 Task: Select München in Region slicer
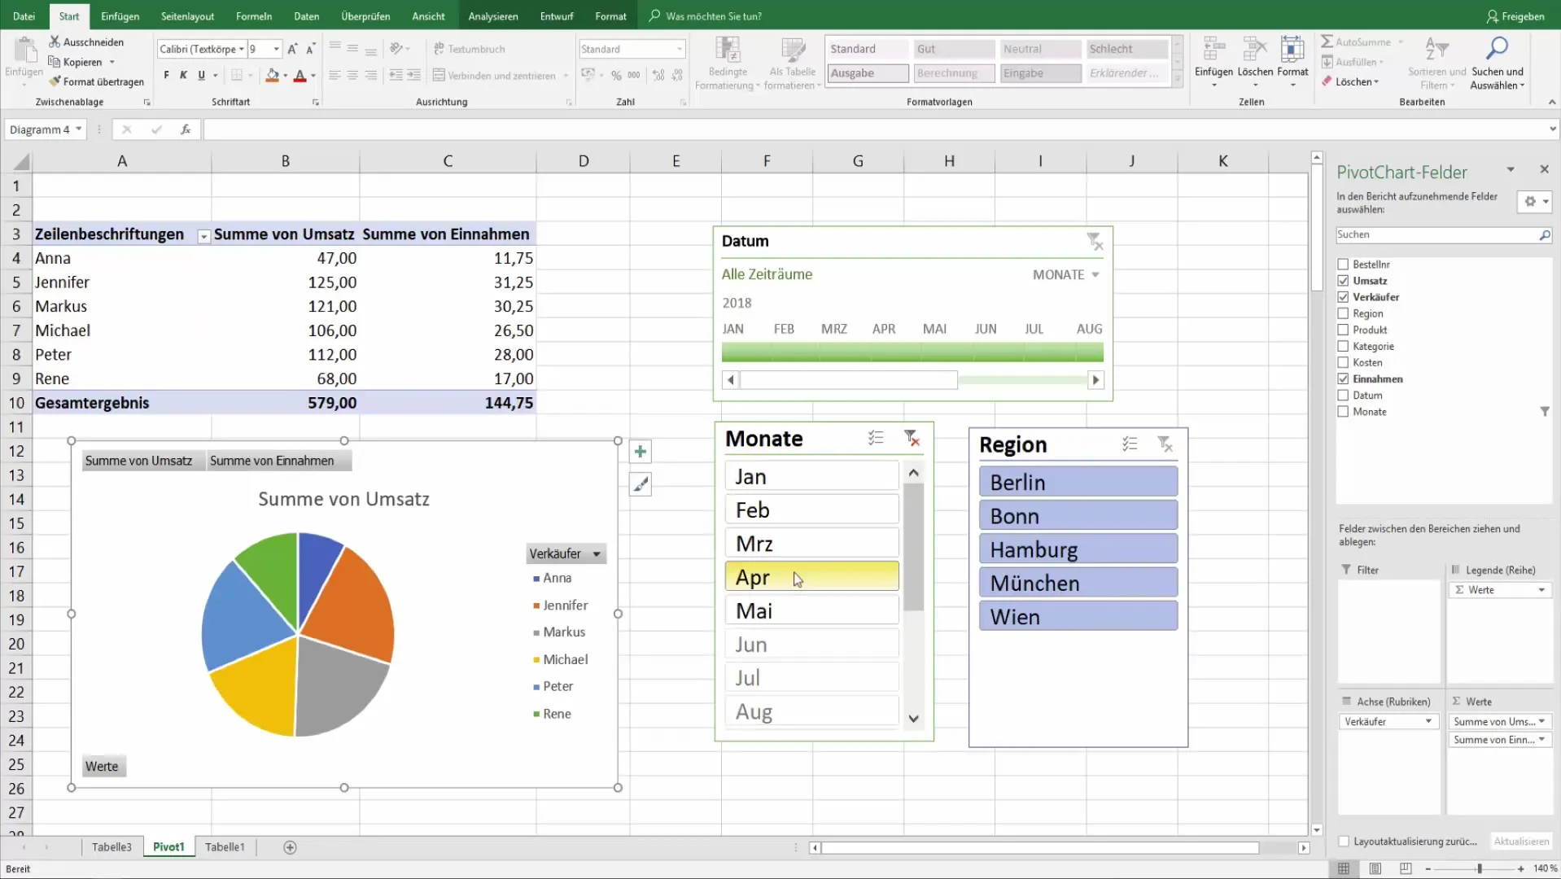pyautogui.click(x=1078, y=583)
